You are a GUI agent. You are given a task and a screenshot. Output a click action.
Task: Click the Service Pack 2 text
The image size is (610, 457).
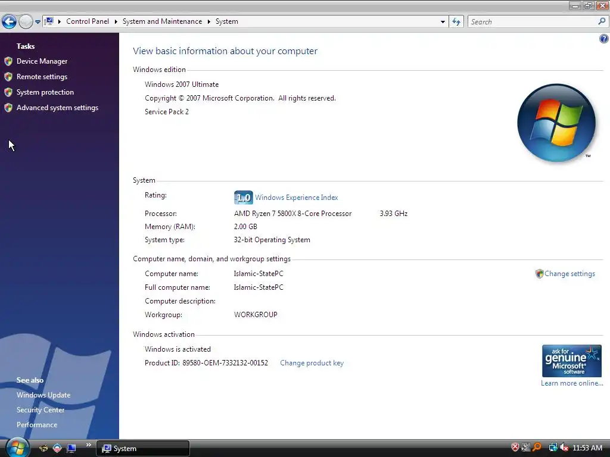click(x=167, y=112)
